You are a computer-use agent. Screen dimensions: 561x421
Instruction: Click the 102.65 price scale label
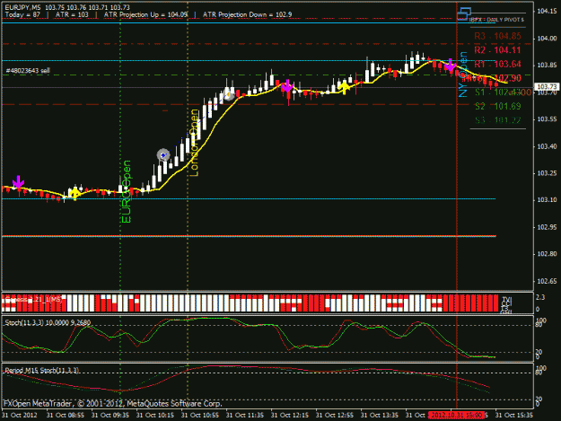pos(547,281)
